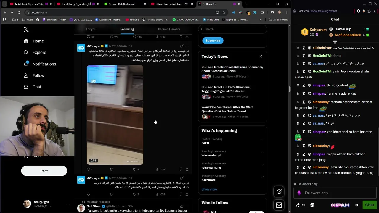The width and height of the screenshot is (379, 213).
Task: Play the DW video thumbnail
Action: click(115, 115)
